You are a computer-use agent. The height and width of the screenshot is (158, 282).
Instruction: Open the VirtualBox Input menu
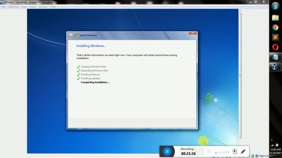[33, 7]
